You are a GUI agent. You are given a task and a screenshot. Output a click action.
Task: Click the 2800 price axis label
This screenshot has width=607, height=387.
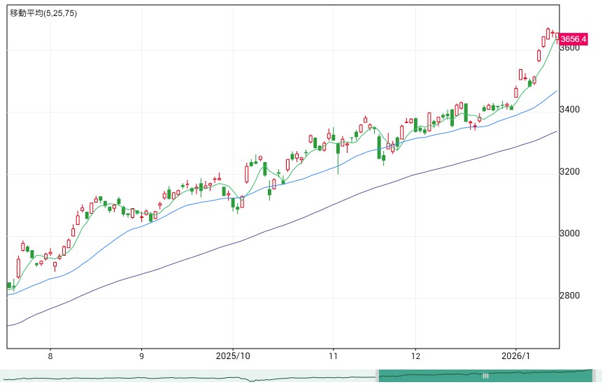coord(569,295)
